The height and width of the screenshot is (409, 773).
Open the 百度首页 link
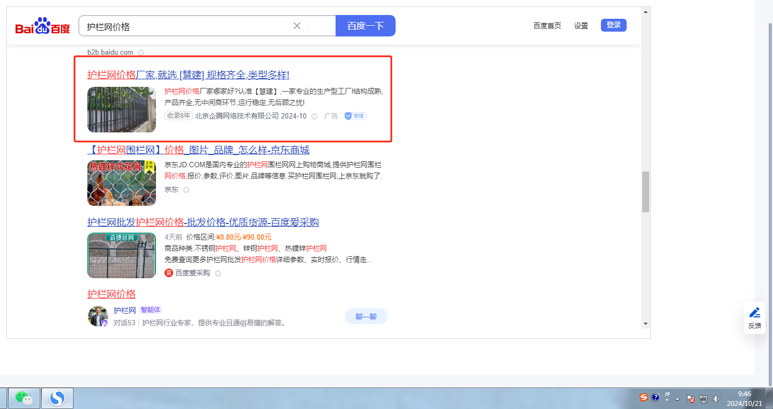[x=547, y=26]
